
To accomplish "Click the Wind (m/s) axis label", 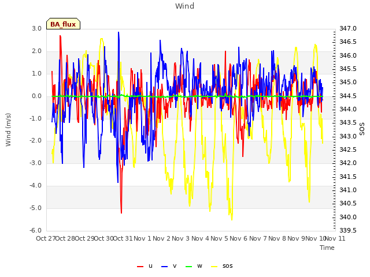I will pos(8,130).
